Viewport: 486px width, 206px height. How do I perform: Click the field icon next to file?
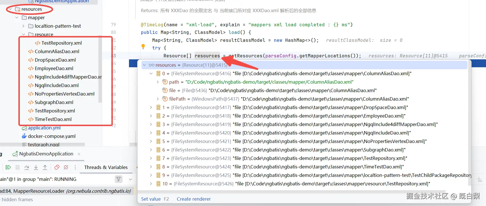(x=165, y=90)
